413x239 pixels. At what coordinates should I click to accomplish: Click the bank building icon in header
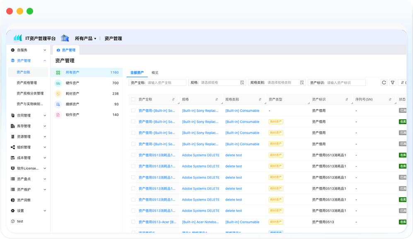pos(65,38)
